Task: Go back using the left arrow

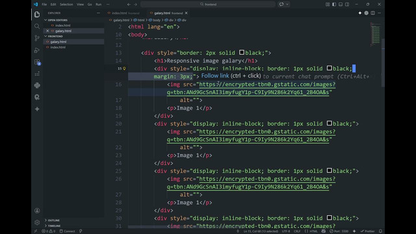Action: tap(129, 5)
